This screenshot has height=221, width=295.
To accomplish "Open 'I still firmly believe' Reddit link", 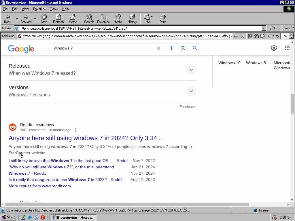I will 69,161.
